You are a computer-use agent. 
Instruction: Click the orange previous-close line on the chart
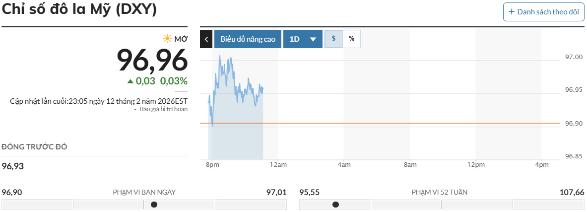(x=377, y=123)
